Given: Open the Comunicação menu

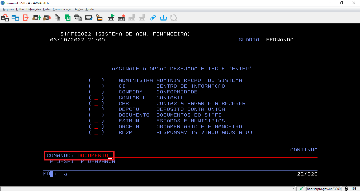Looking at the screenshot, I should (62, 9).
